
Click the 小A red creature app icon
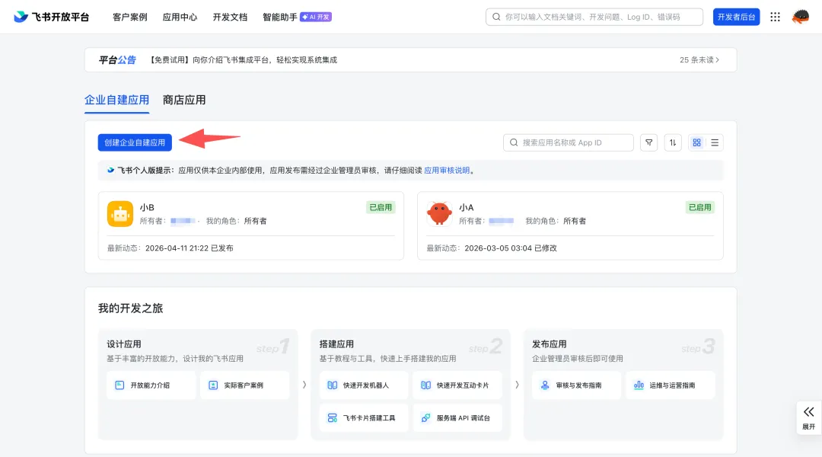tap(439, 213)
